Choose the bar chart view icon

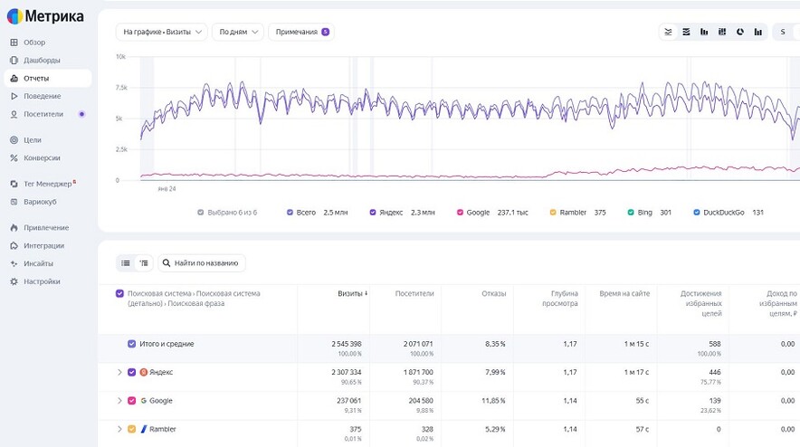coord(704,32)
